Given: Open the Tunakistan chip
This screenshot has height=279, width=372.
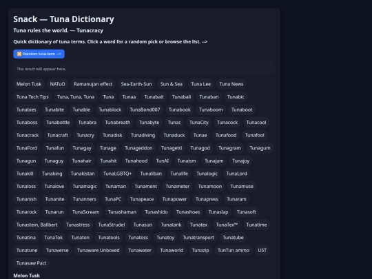Looking at the screenshot, I should tap(83, 174).
